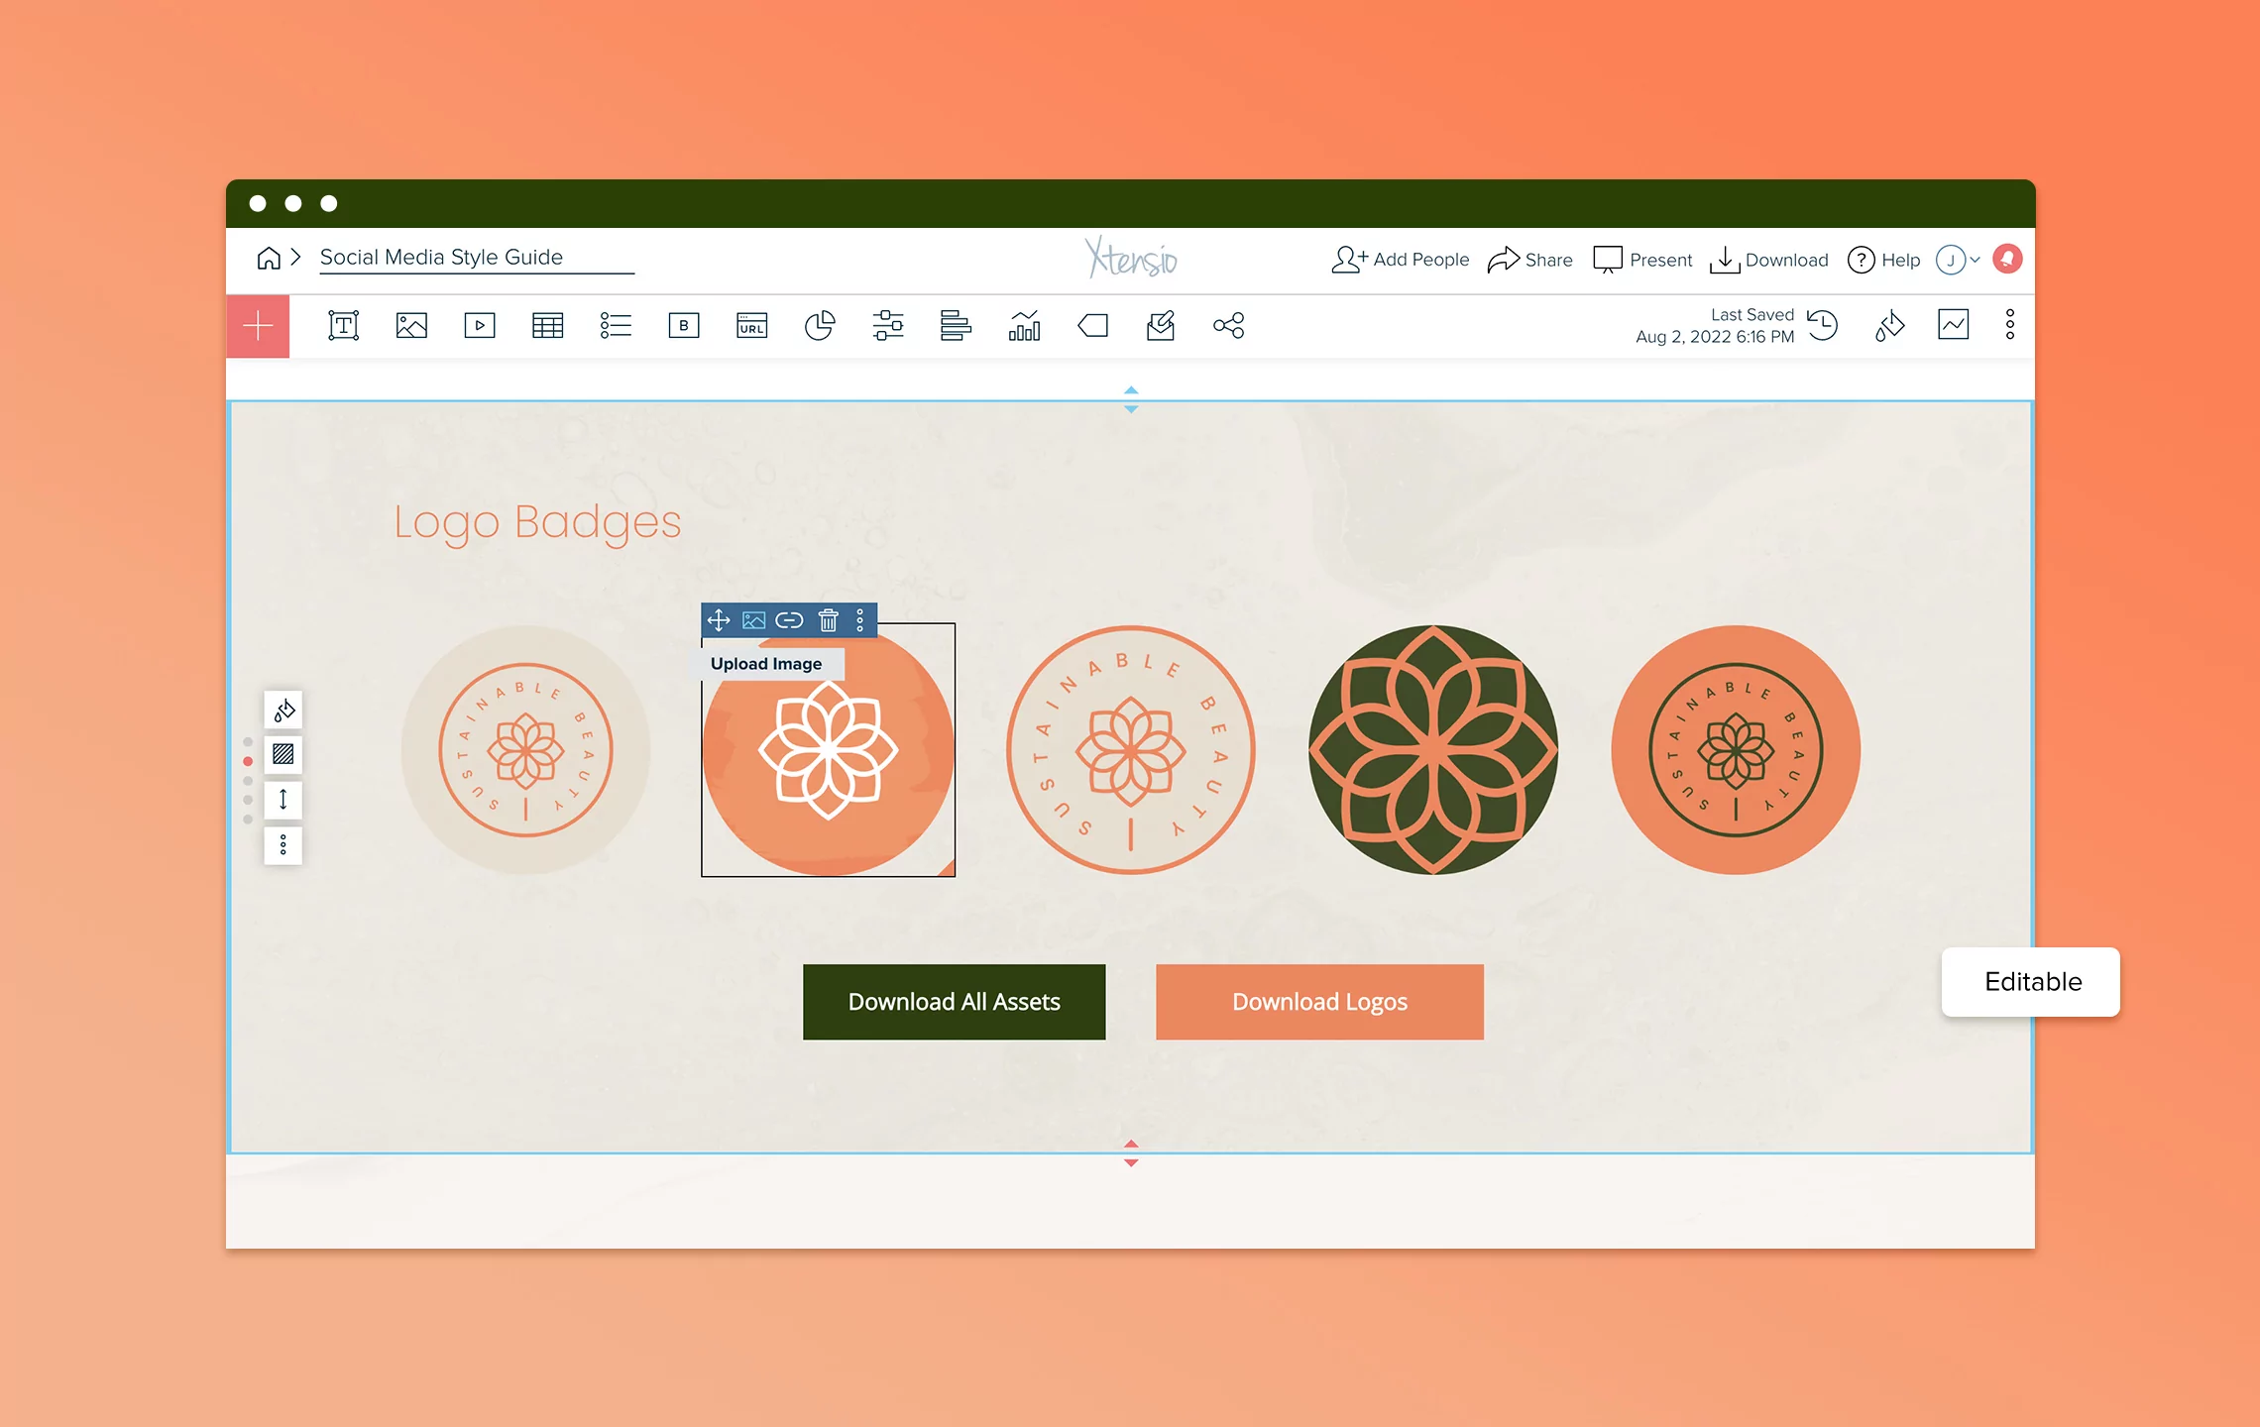Viewport: 2260px width, 1427px height.
Task: Open section background color paint icon
Action: pos(283,710)
